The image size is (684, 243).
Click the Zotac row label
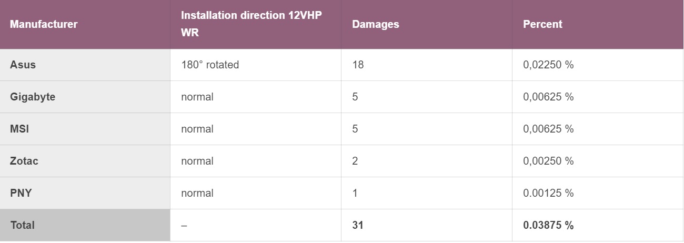24,161
